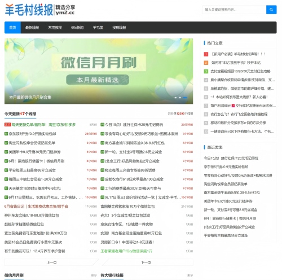
Task: Click the green badge beside (6.17日周三) row
Action: point(102,197)
